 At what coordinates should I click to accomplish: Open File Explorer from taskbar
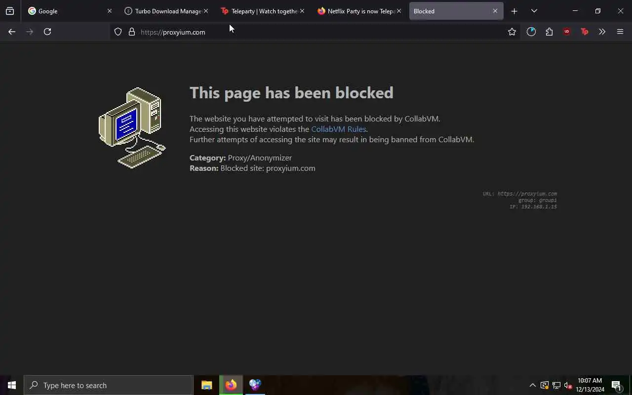pos(207,385)
